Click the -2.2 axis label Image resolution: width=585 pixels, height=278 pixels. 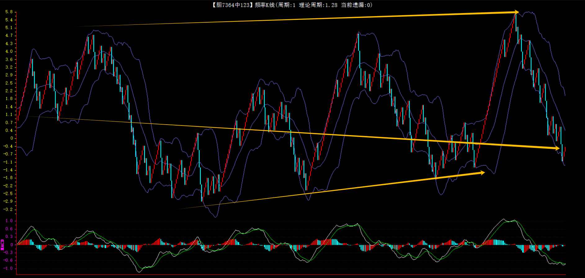tap(8, 186)
